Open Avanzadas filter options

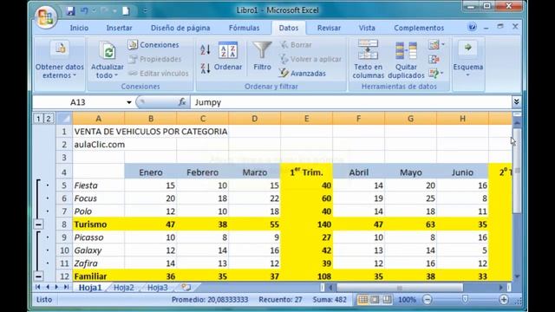point(303,73)
